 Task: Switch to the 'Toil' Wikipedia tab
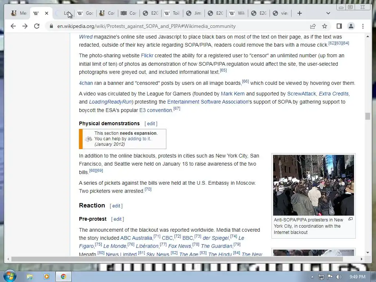tap(172, 13)
